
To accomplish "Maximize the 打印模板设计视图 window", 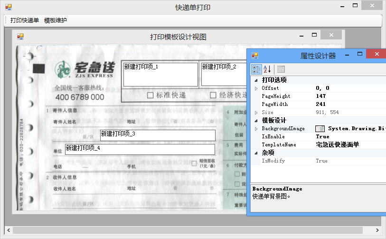I will 314,35.
